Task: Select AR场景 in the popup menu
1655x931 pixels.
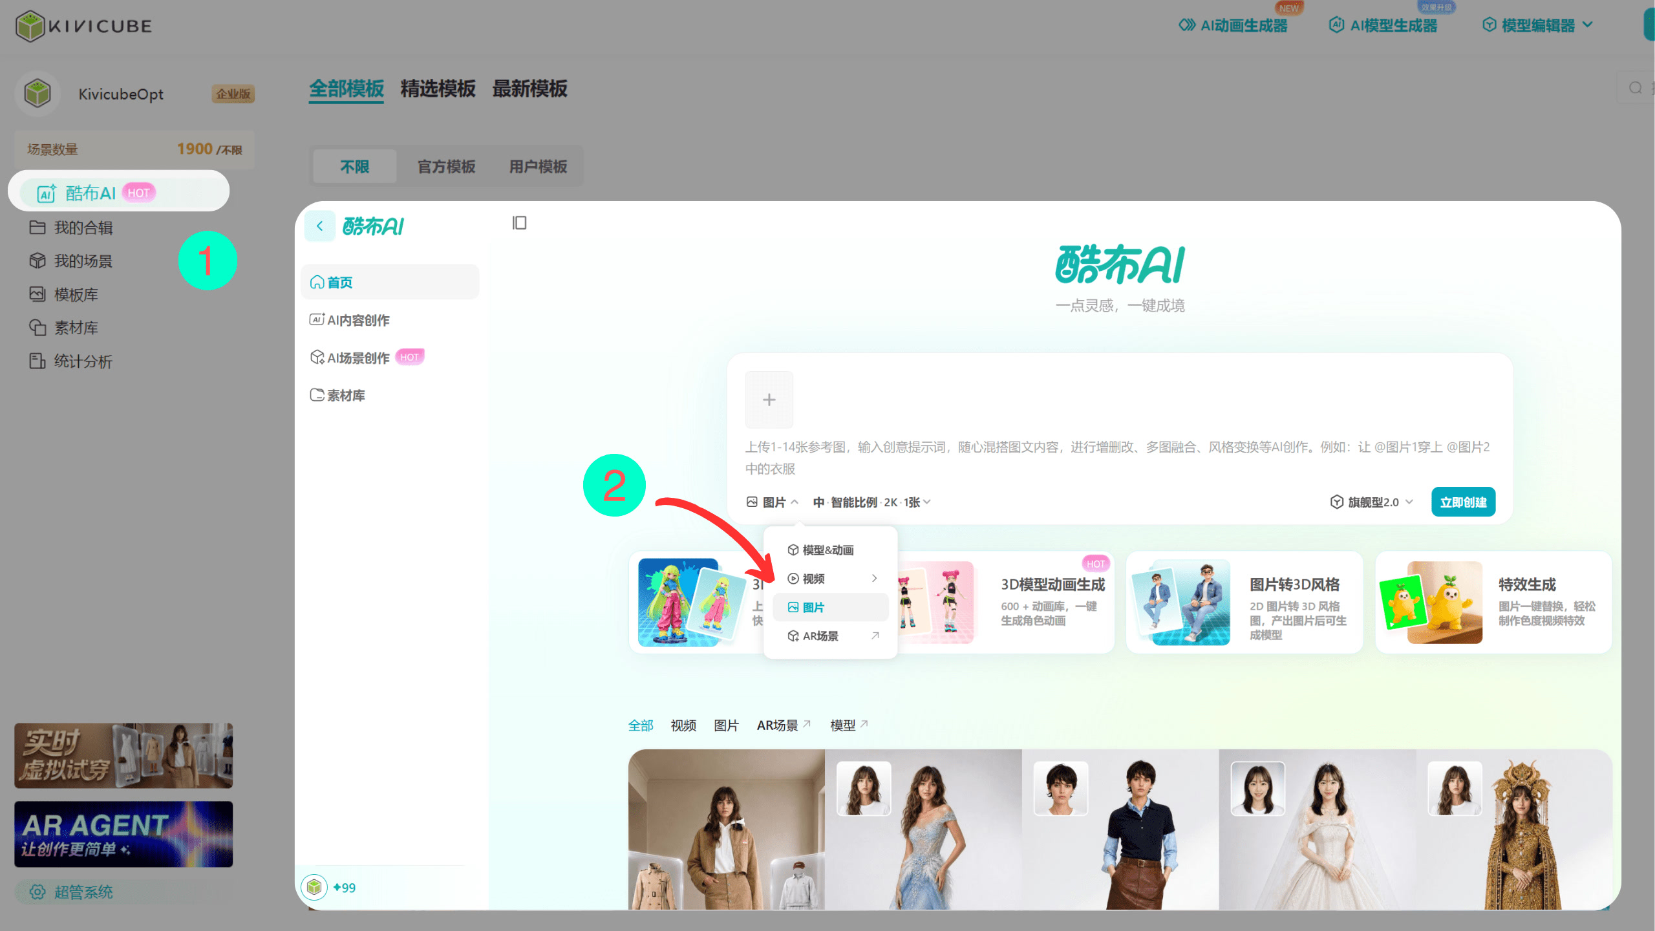Action: coord(830,636)
